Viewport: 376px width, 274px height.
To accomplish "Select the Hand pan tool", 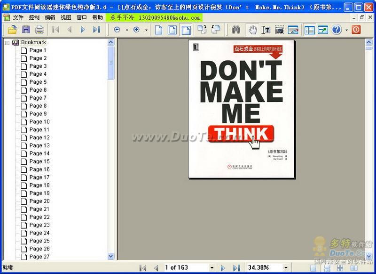I will (253, 30).
